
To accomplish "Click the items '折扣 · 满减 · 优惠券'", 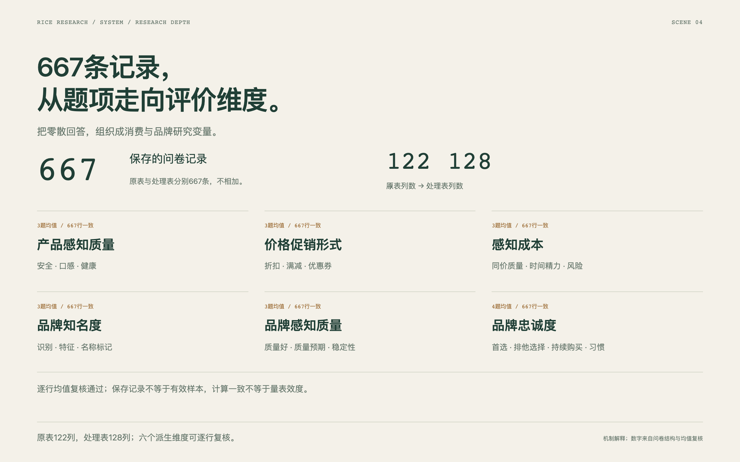I will [x=298, y=266].
